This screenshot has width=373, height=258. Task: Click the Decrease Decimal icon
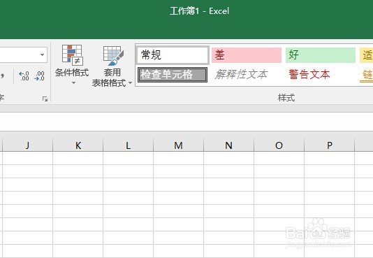(39, 76)
